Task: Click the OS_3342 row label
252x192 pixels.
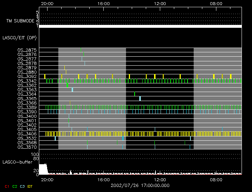Action: click(x=27, y=81)
